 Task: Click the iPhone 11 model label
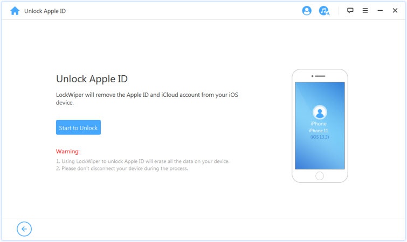click(x=319, y=131)
